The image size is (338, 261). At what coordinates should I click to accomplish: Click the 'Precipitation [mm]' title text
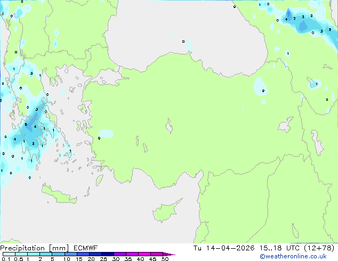[x=35, y=248]
